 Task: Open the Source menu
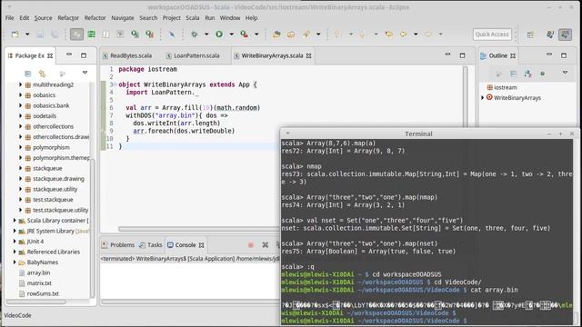click(x=44, y=18)
